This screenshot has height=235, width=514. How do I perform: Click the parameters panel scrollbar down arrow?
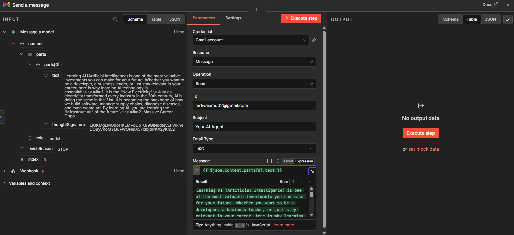(324, 233)
